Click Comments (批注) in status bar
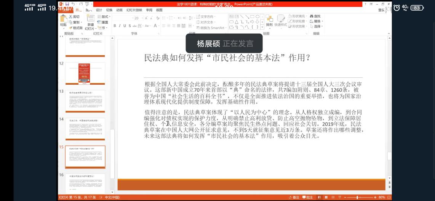The width and height of the screenshot is (435, 201). [x=307, y=198]
